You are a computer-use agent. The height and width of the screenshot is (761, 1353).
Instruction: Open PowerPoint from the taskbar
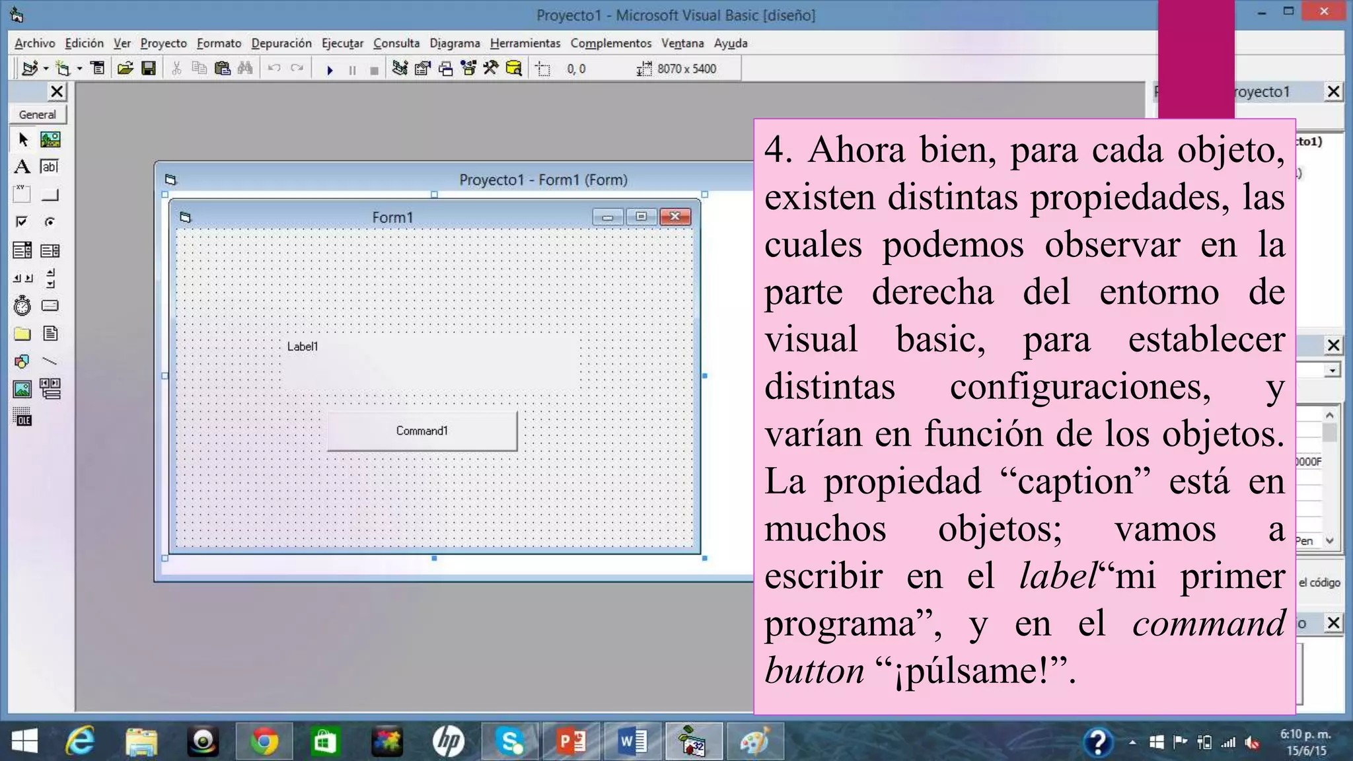pyautogui.click(x=572, y=741)
